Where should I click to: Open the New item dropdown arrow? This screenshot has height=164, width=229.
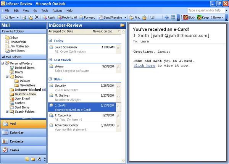(x=18, y=18)
